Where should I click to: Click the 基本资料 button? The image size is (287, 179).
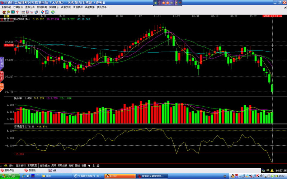tap(21, 166)
